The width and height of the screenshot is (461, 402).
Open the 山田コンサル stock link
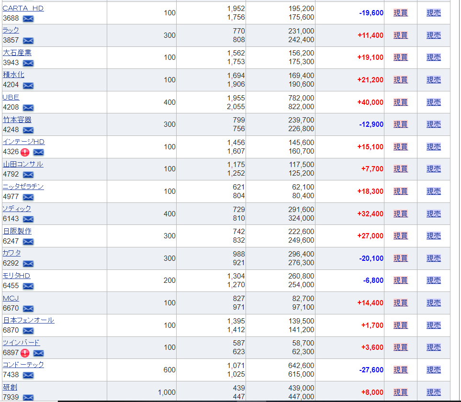tap(23, 164)
